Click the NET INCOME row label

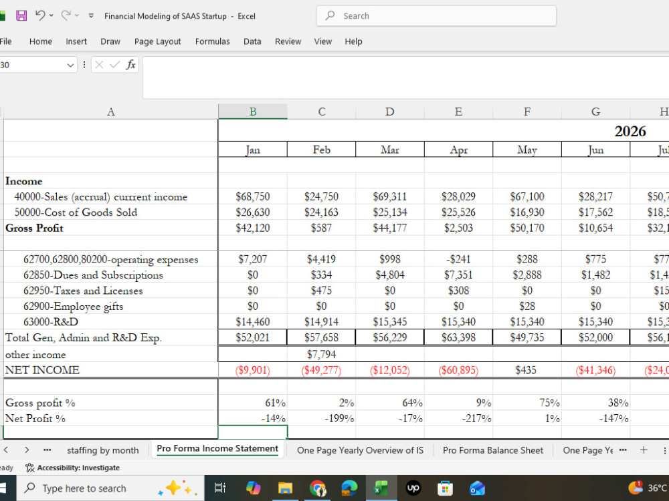coord(42,370)
